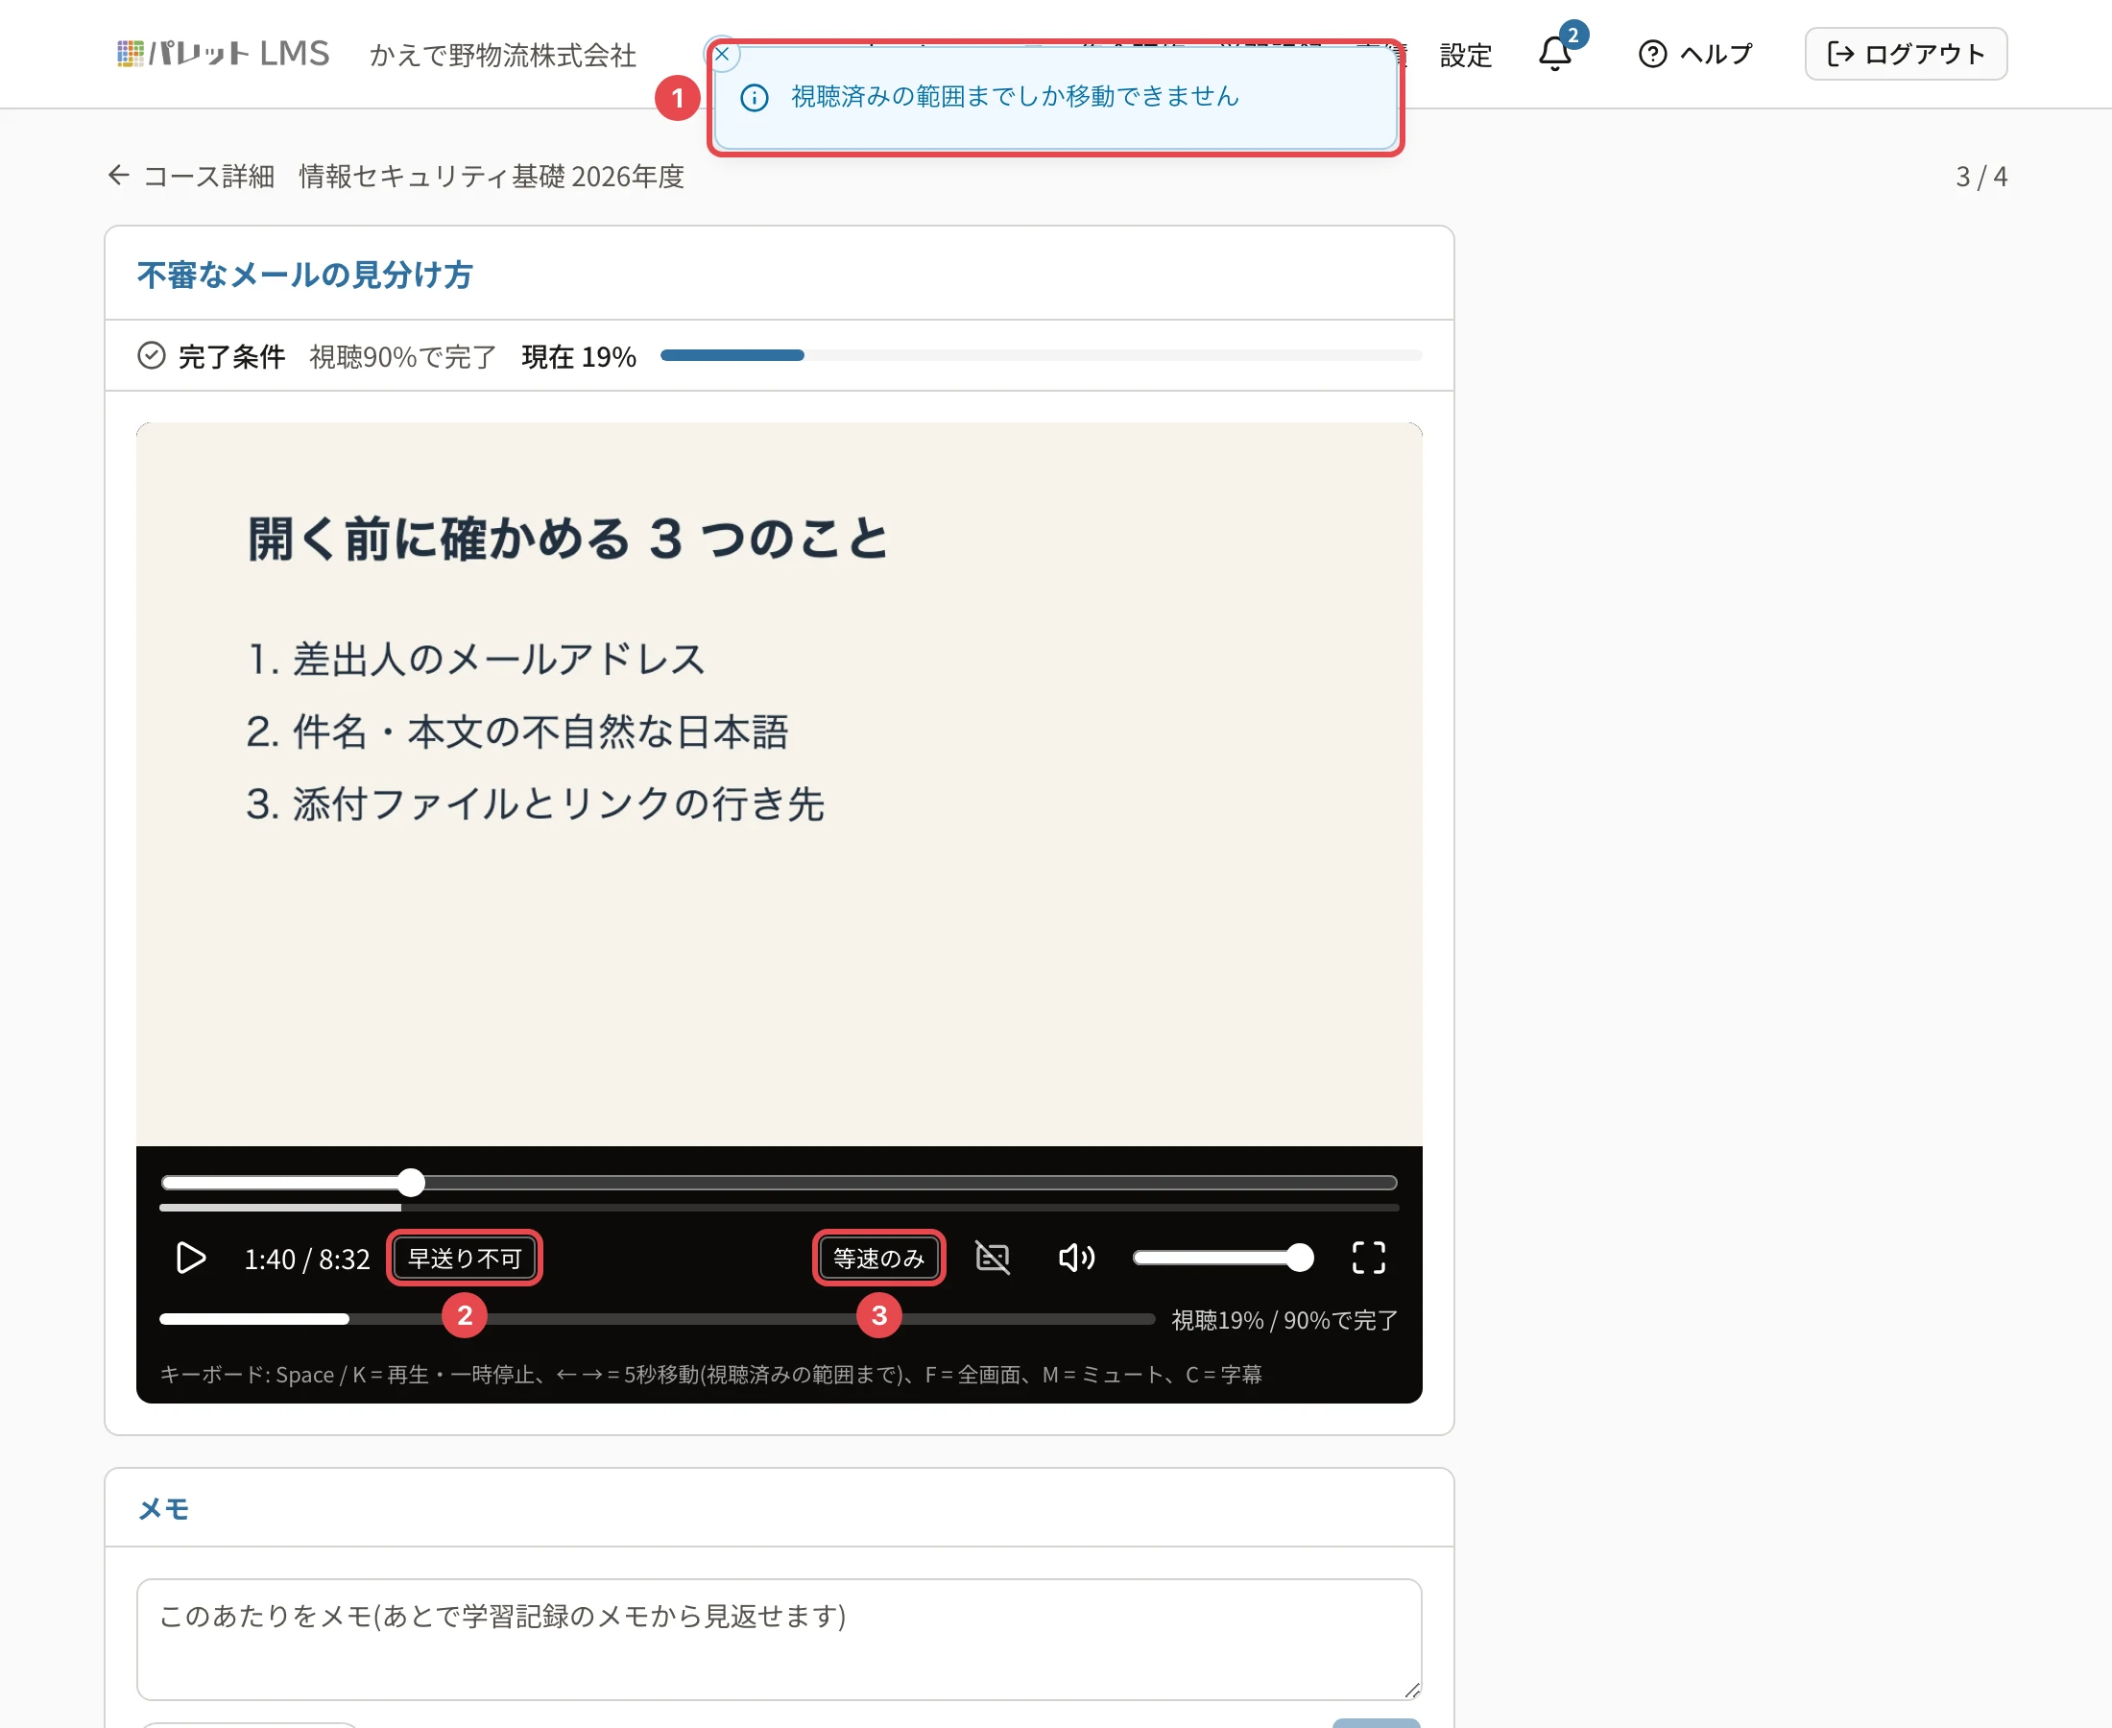This screenshot has width=2112, height=1728.
Task: Click the 完了条件 check circle icon
Action: pos(152,355)
